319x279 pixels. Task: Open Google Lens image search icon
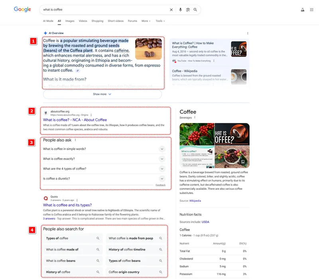[188, 10]
